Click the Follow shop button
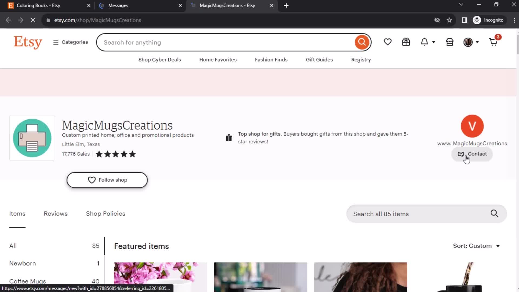Screen dimensions: 519x292 (x=107, y=180)
